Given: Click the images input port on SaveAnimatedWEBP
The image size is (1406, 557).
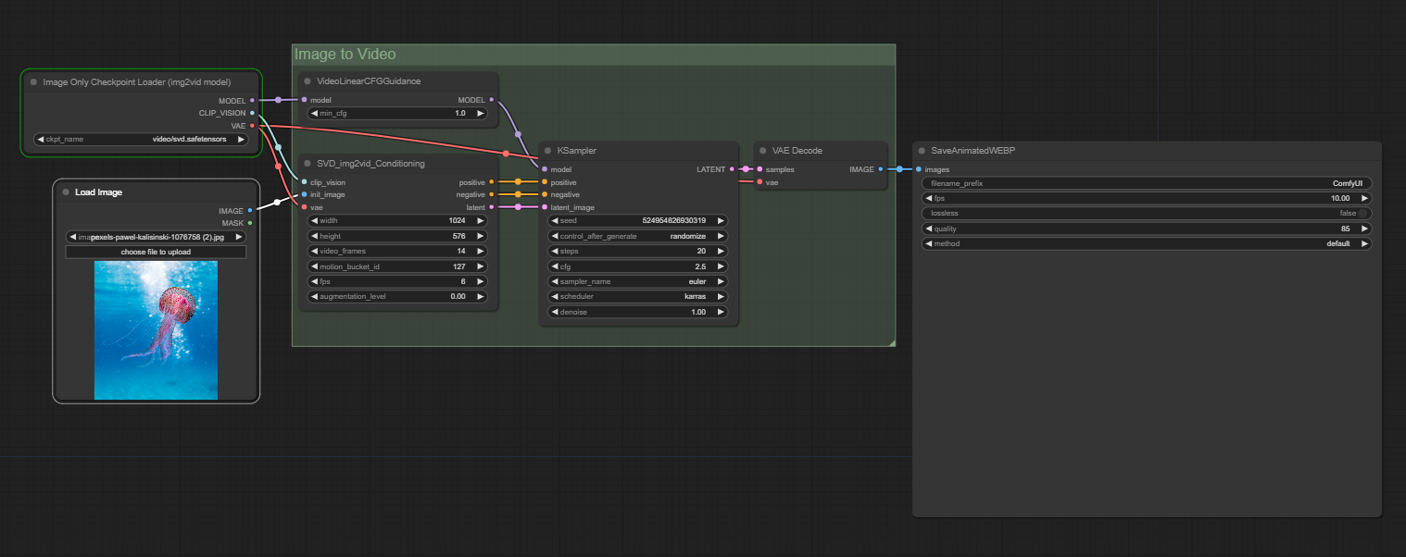Looking at the screenshot, I should pos(919,169).
